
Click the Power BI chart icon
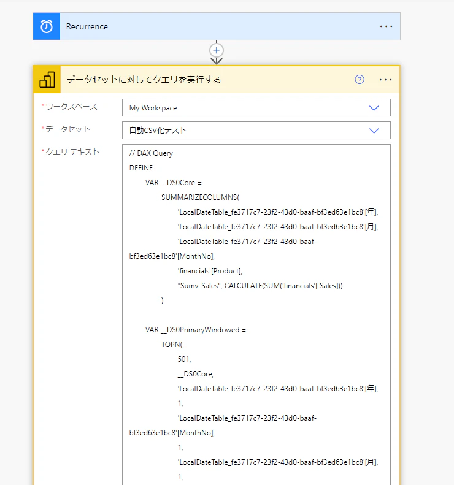tap(47, 80)
